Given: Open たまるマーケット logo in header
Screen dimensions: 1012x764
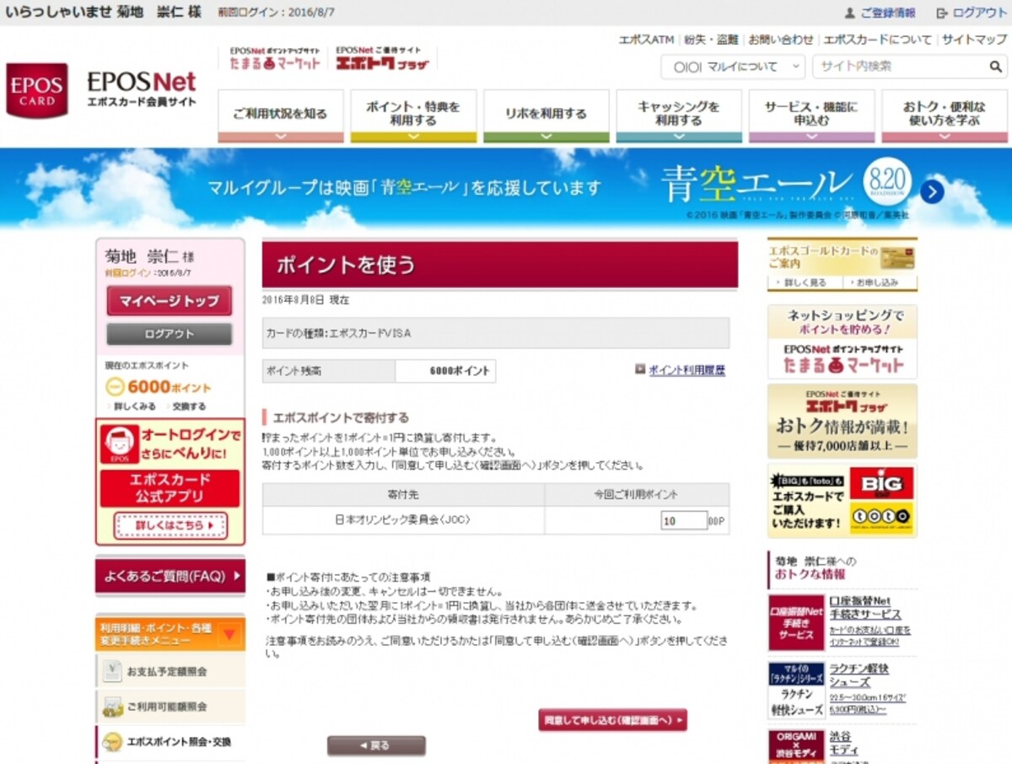Looking at the screenshot, I should pyautogui.click(x=274, y=58).
